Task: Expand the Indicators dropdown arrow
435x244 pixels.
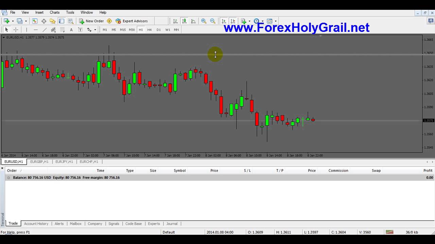Action: (249, 21)
